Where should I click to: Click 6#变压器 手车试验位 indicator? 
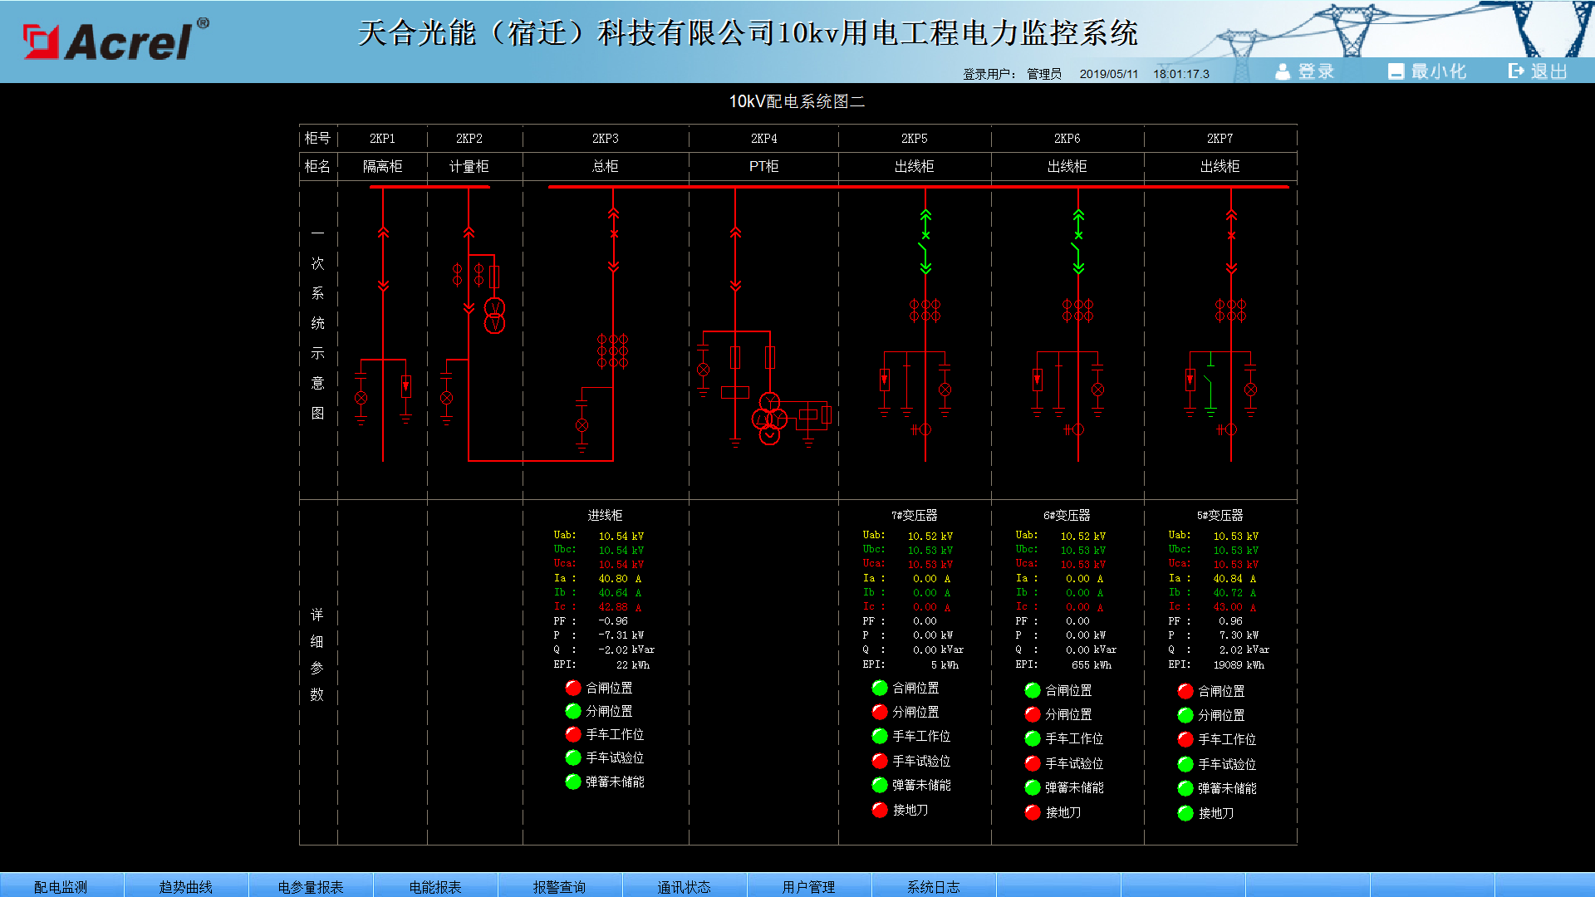click(x=1033, y=763)
